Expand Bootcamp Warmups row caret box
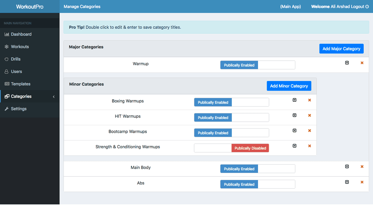 [x=295, y=130]
